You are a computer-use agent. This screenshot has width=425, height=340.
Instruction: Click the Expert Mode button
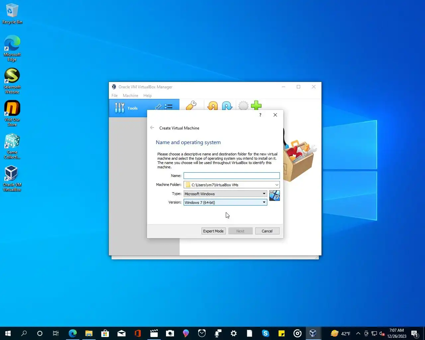tap(213, 231)
